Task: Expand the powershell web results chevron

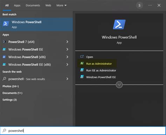Action: pos(67,79)
